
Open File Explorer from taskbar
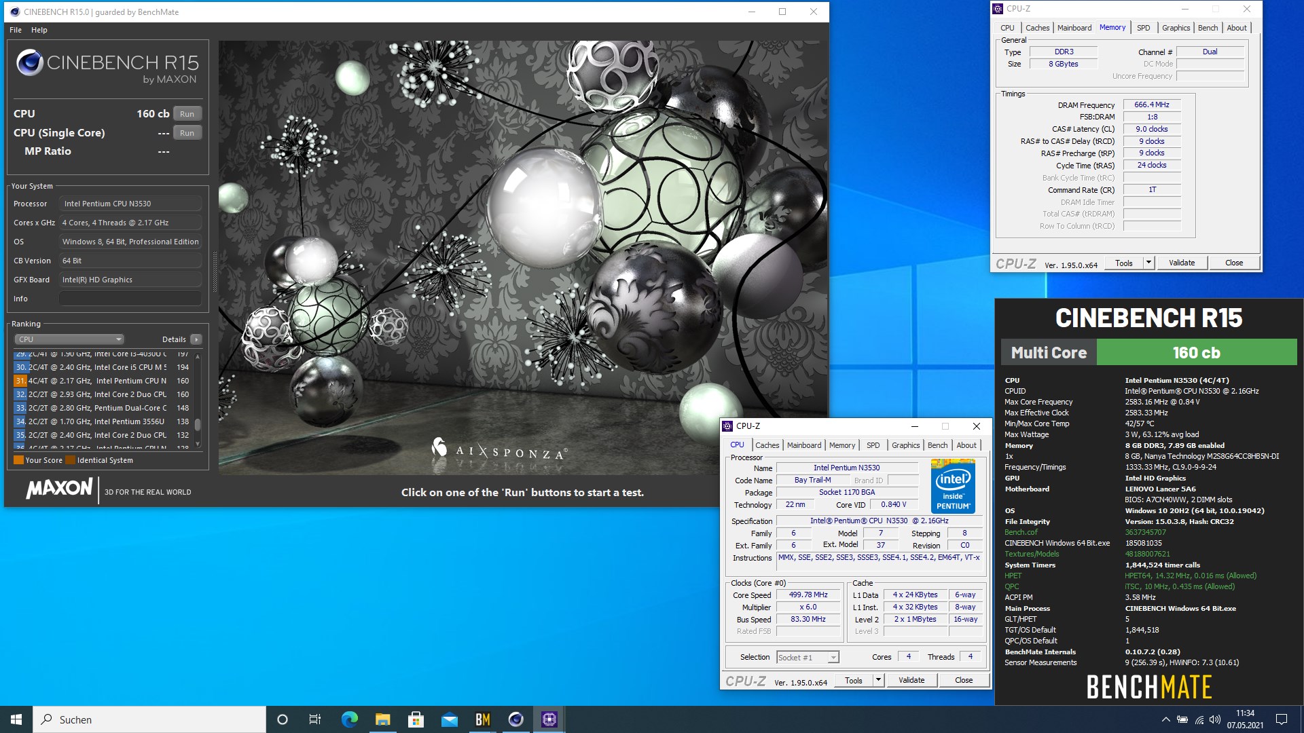coord(382,719)
